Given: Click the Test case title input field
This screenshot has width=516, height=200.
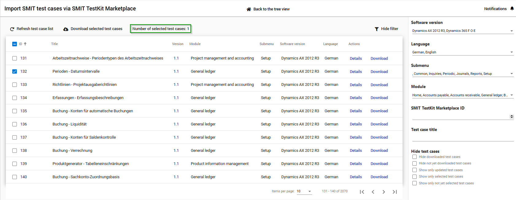Looking at the screenshot, I should coord(462,138).
